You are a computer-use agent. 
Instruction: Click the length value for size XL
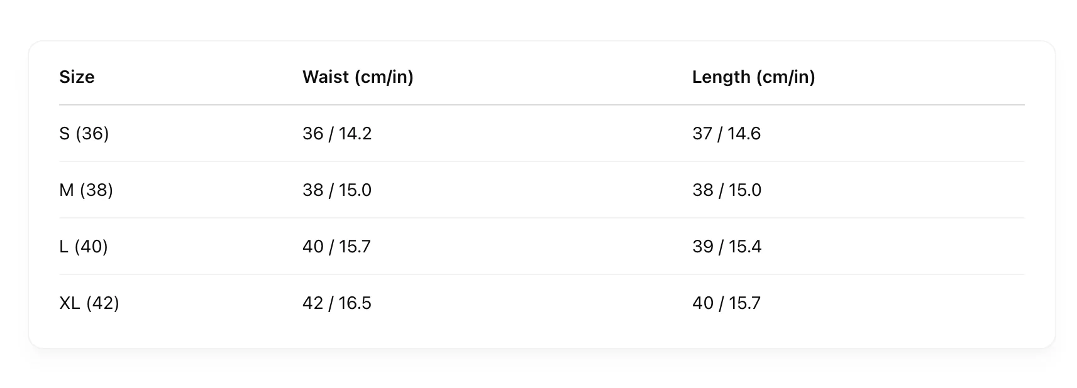[x=726, y=303]
